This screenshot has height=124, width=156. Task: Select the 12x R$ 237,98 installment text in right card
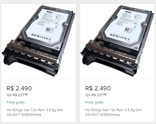click(x=96, y=95)
